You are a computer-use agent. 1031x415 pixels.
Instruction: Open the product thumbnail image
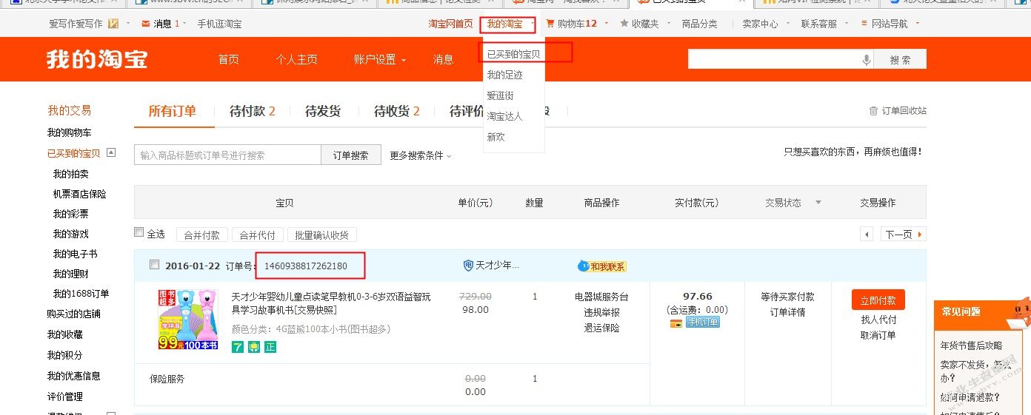coord(188,320)
